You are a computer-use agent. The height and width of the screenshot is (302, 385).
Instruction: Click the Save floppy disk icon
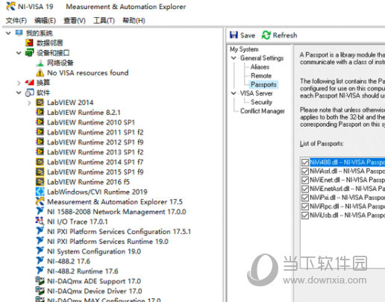click(x=234, y=35)
